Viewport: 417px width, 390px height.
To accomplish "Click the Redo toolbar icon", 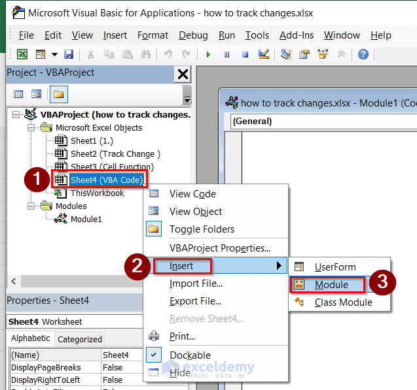I will [x=186, y=54].
